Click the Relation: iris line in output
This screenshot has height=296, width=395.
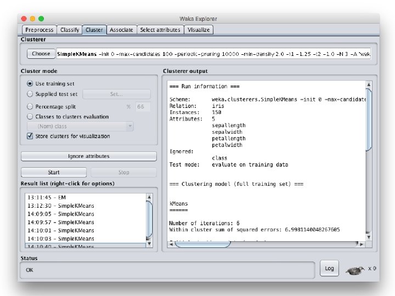coord(197,106)
